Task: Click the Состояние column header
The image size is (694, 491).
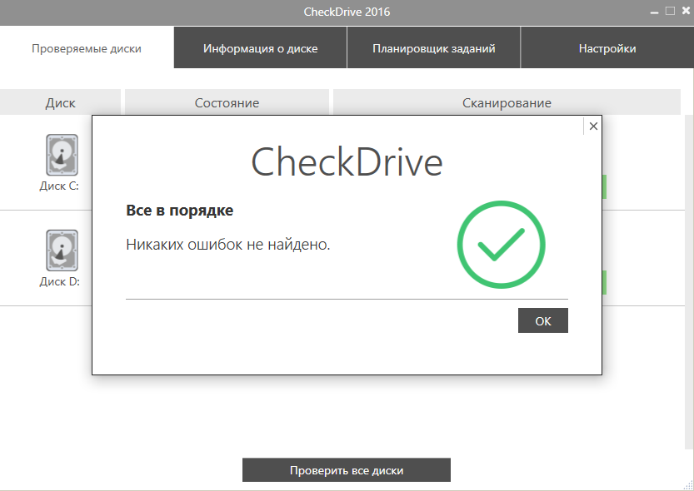Action: [x=227, y=102]
